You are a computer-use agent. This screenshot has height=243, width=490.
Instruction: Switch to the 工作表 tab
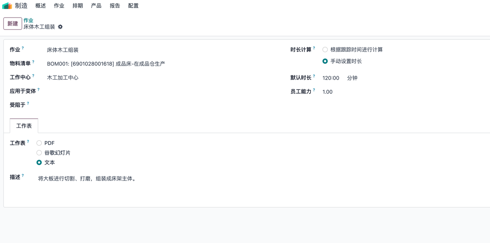pyautogui.click(x=24, y=126)
